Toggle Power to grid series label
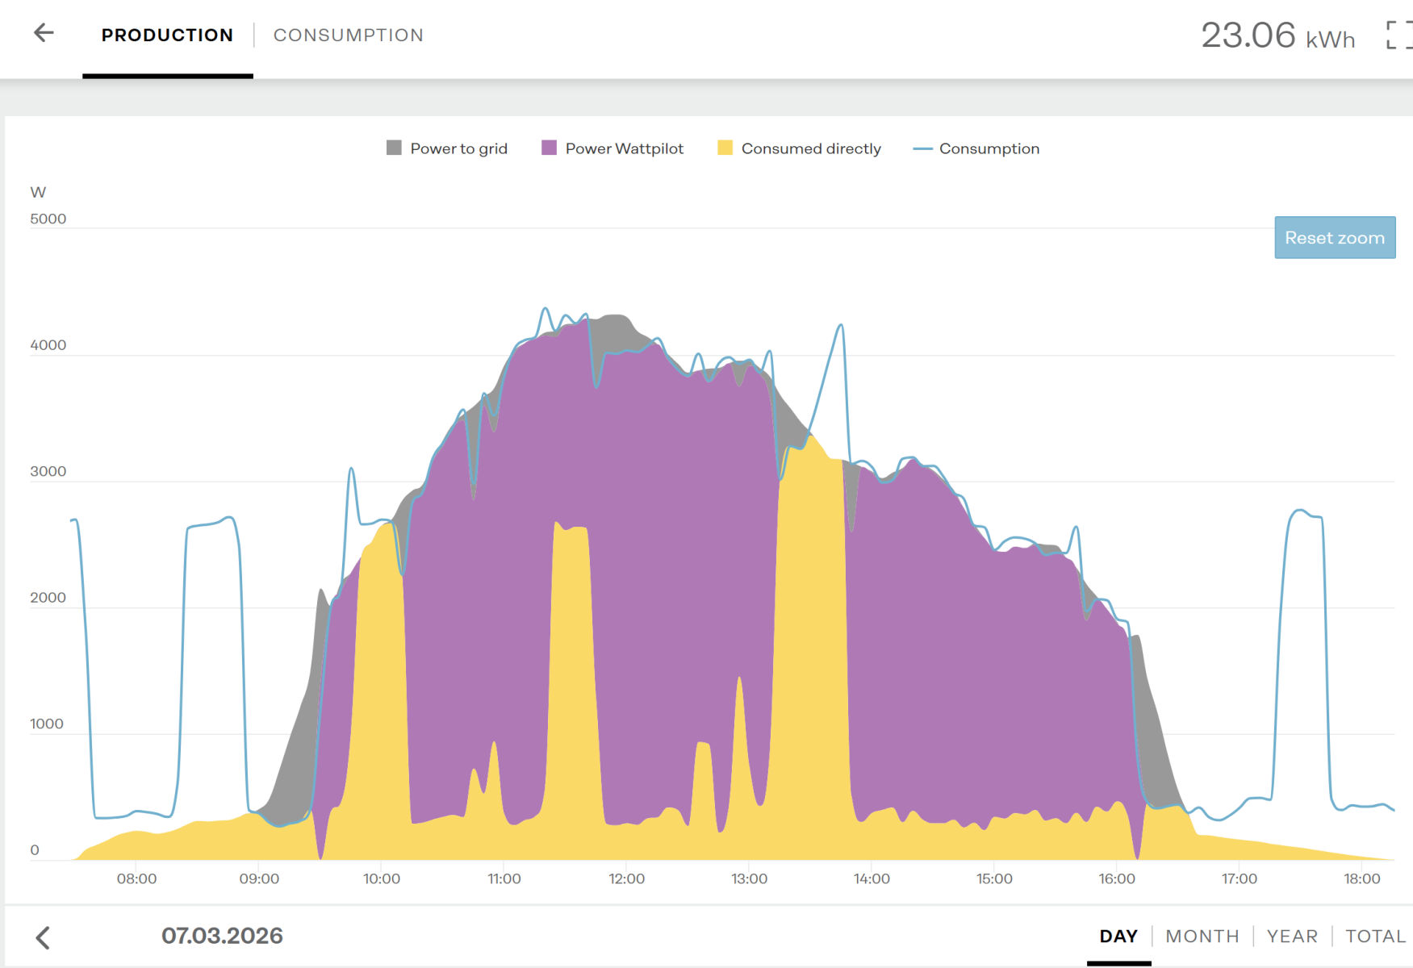Image resolution: width=1413 pixels, height=968 pixels. 458,148
